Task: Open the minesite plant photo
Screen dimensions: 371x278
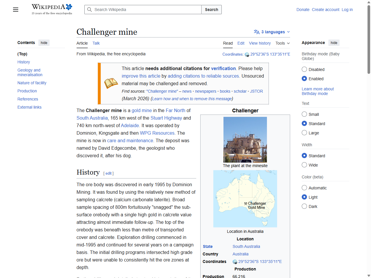Action: [245, 140]
